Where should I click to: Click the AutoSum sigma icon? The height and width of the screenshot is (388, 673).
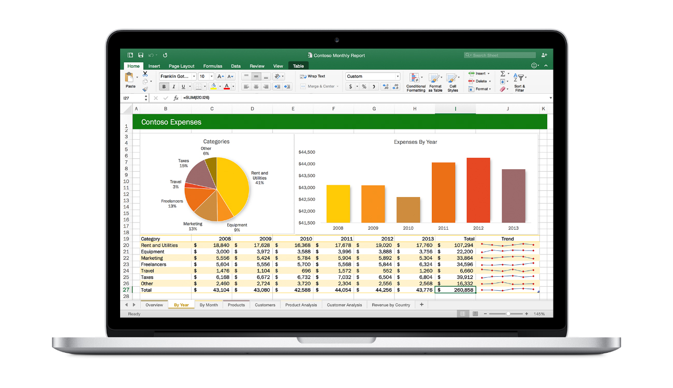(x=502, y=74)
